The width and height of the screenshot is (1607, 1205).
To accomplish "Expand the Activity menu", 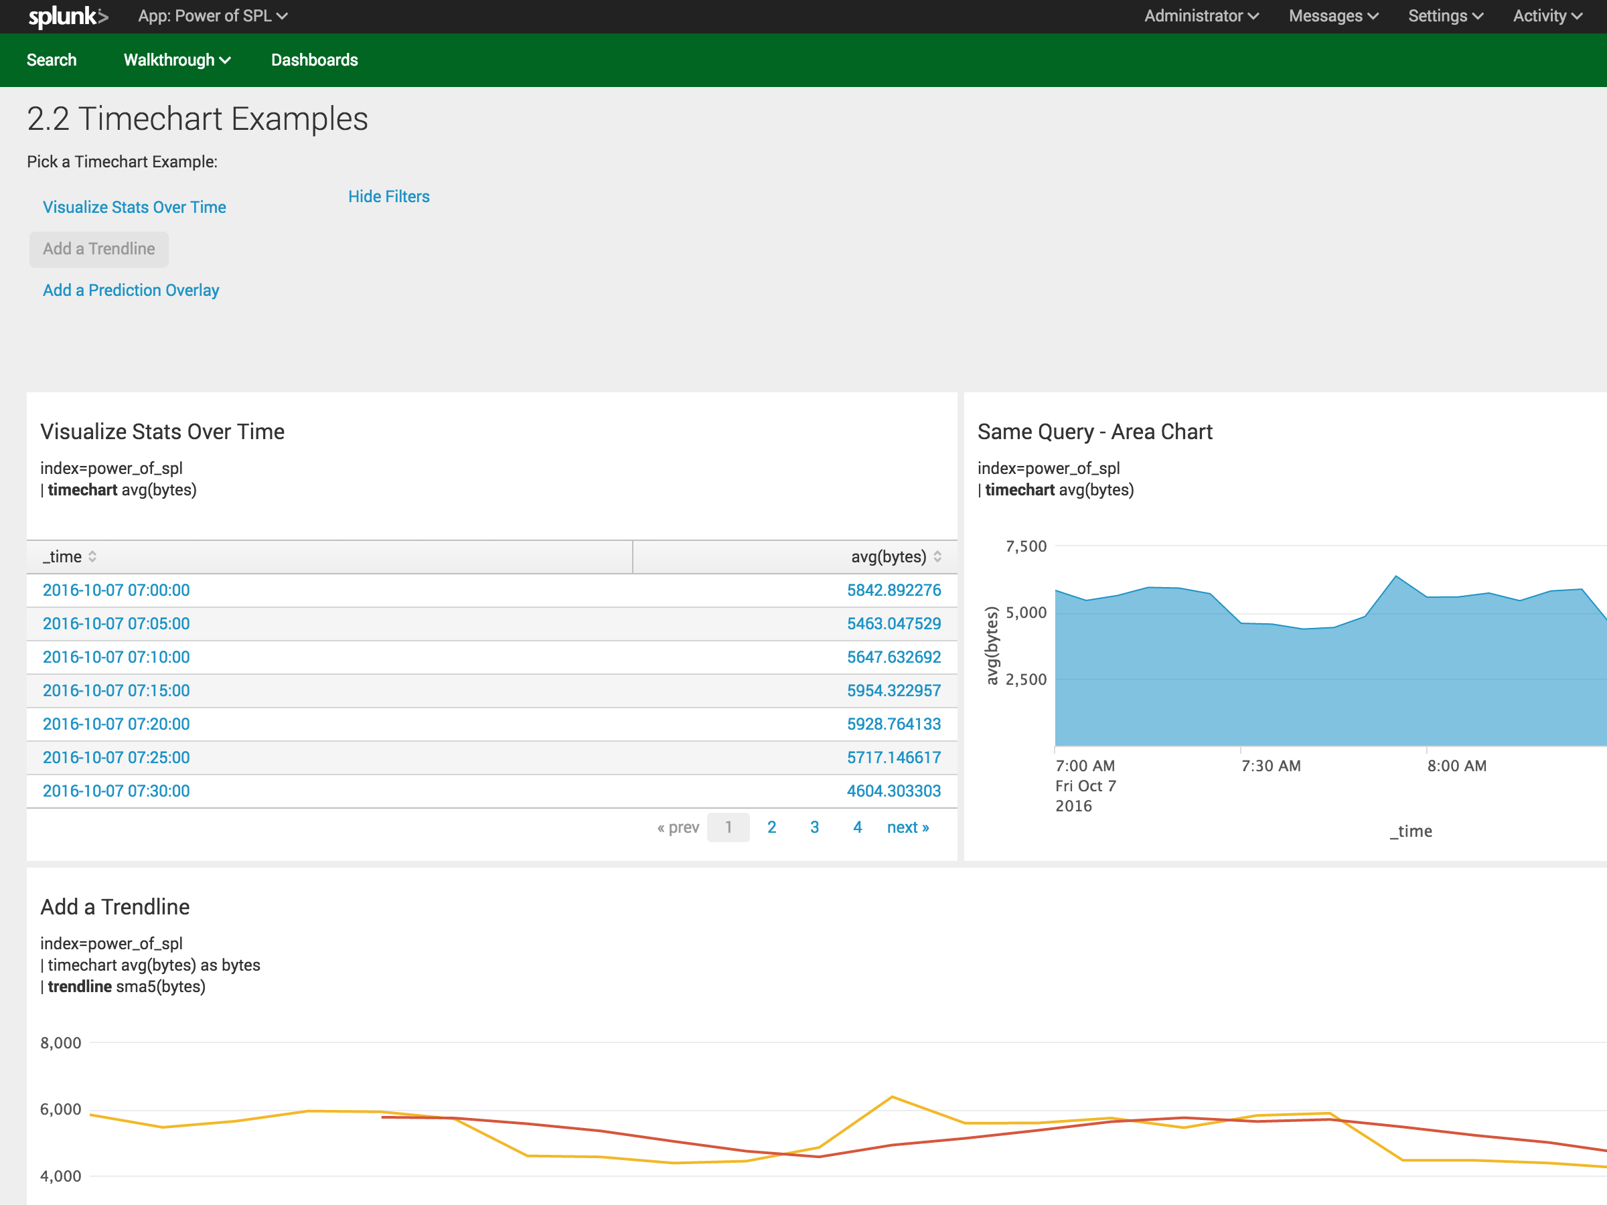I will click(1547, 16).
